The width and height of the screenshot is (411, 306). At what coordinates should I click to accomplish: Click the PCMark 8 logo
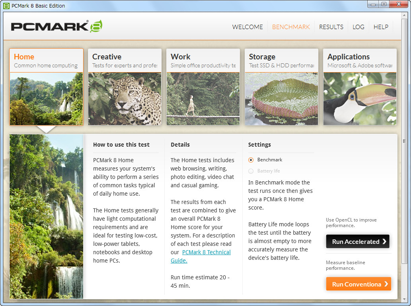(56, 26)
